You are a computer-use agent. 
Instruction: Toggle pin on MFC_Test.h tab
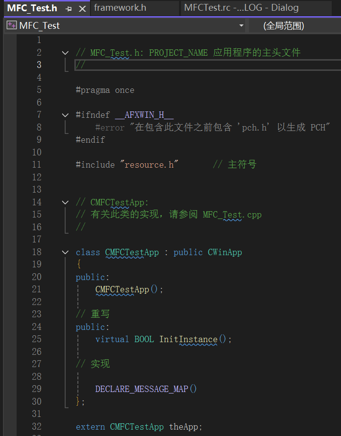[68, 9]
